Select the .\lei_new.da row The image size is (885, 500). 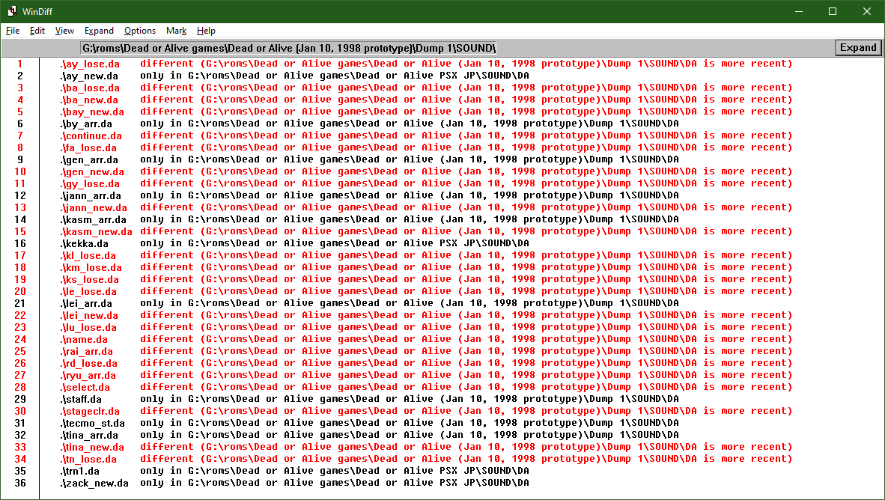(x=426, y=315)
